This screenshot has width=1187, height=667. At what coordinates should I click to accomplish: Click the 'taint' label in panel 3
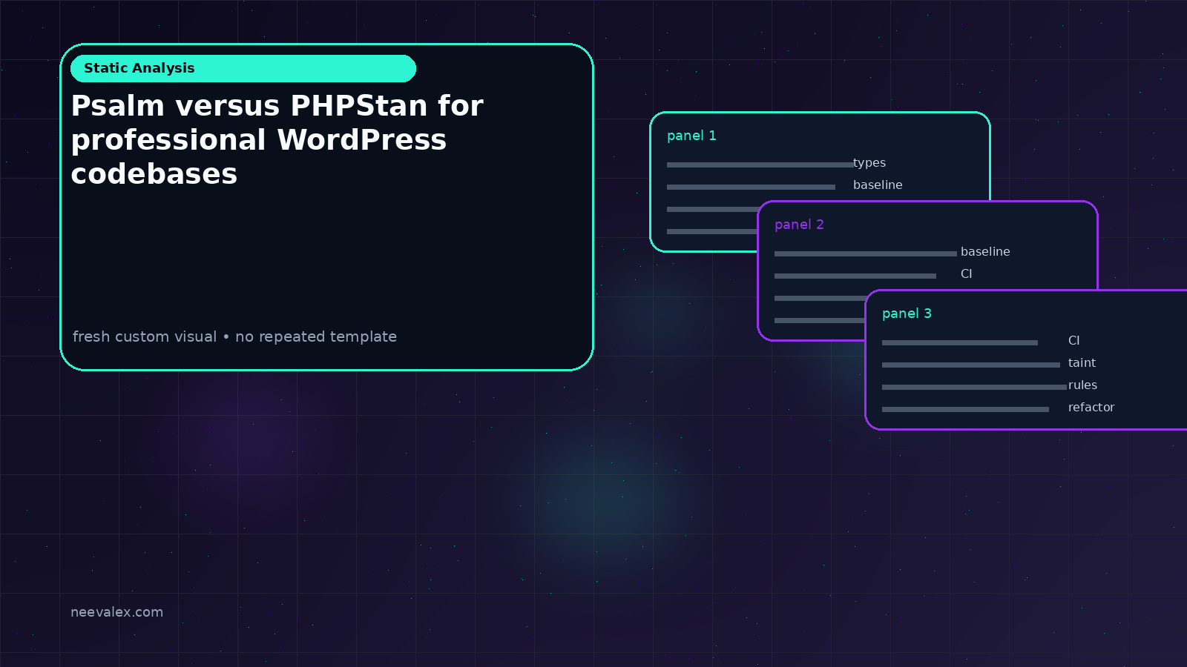[x=1082, y=363]
